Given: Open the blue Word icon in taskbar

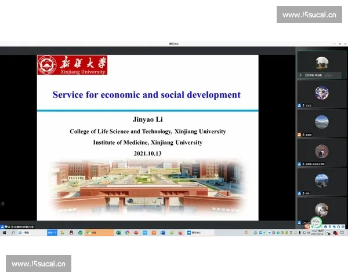Looking at the screenshot, I should point(163,233).
